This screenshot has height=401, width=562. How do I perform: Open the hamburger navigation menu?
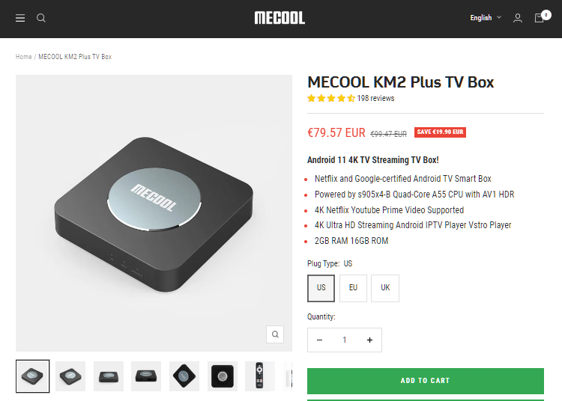pyautogui.click(x=20, y=18)
